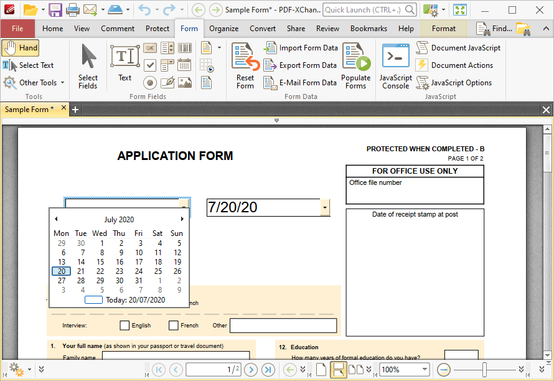Click the Reset Form icon
The width and height of the screenshot is (554, 381).
tap(245, 66)
